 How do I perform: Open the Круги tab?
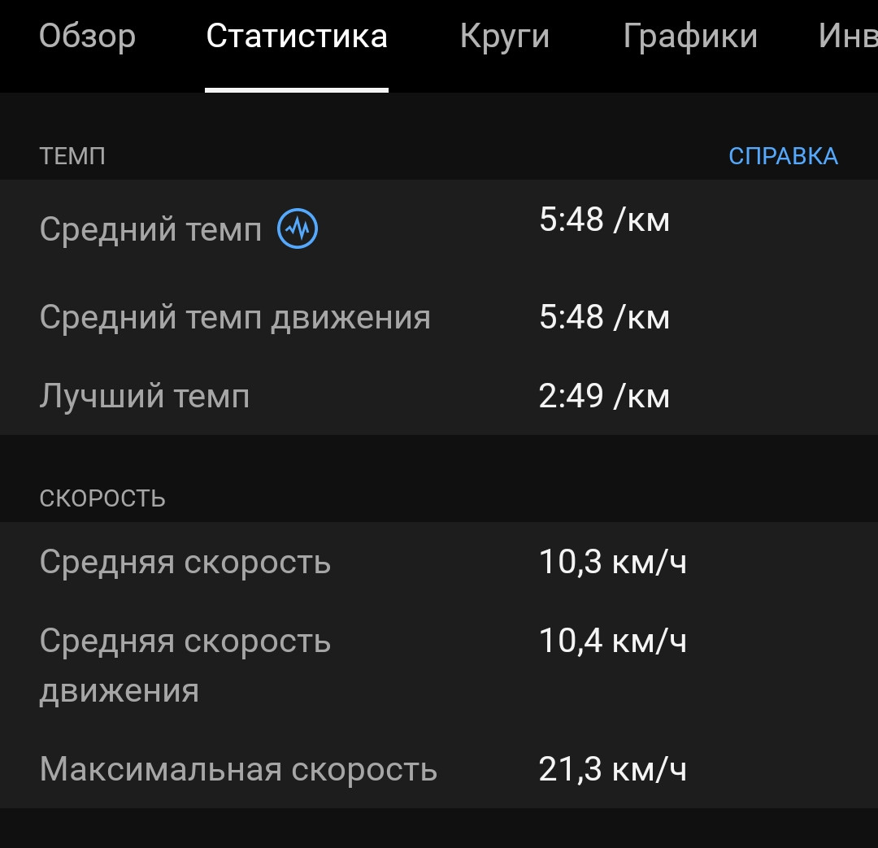(505, 37)
